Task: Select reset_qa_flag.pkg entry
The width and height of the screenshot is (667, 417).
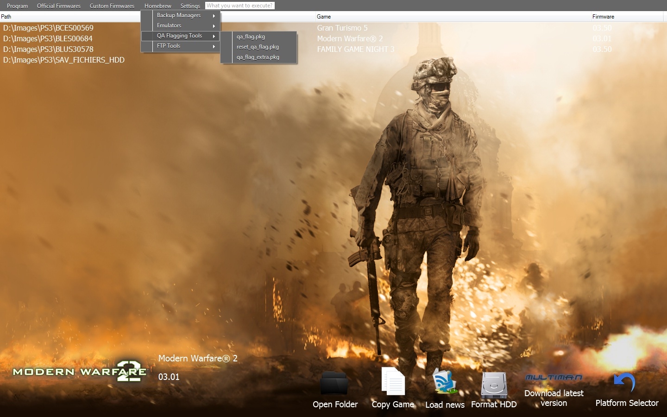Action: click(258, 47)
